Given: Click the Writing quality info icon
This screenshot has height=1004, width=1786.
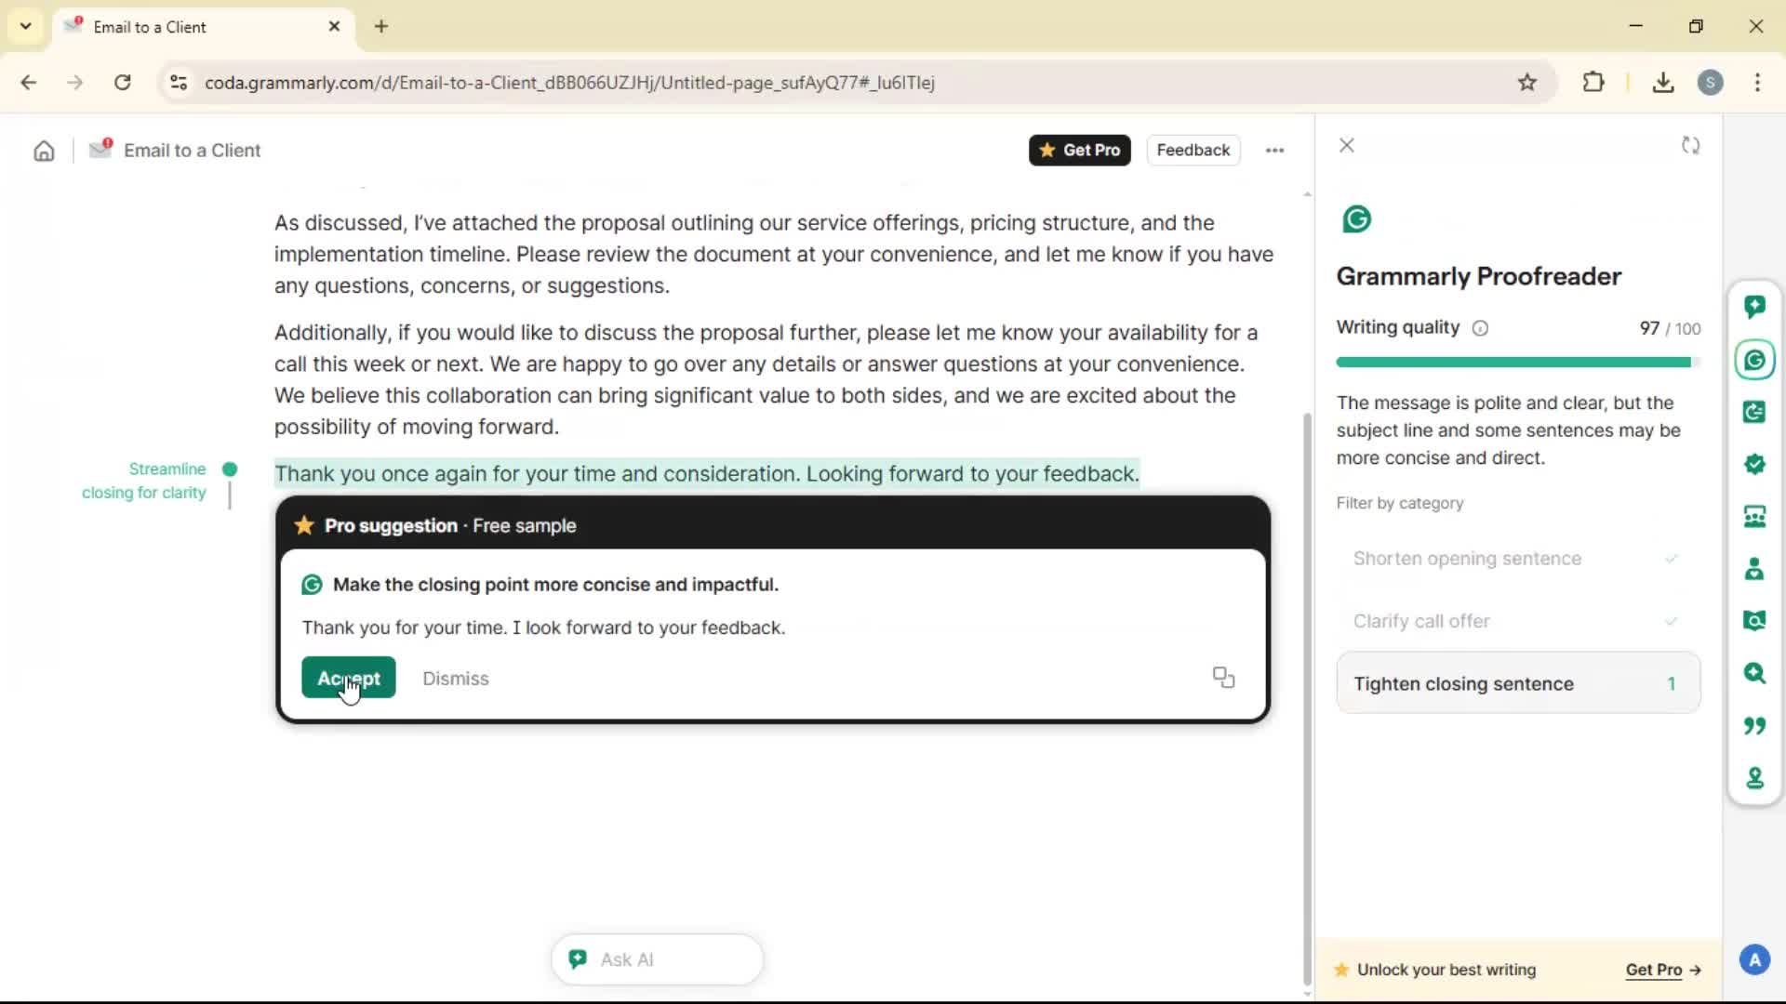Looking at the screenshot, I should [x=1480, y=328].
